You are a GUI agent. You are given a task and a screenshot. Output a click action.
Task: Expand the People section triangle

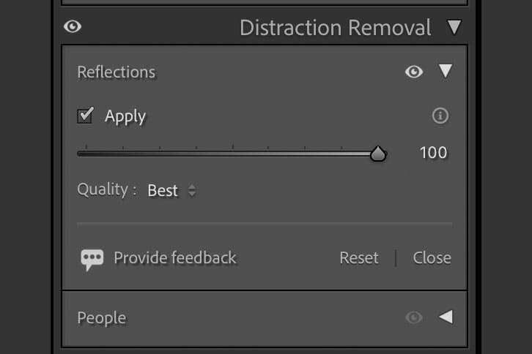(446, 317)
